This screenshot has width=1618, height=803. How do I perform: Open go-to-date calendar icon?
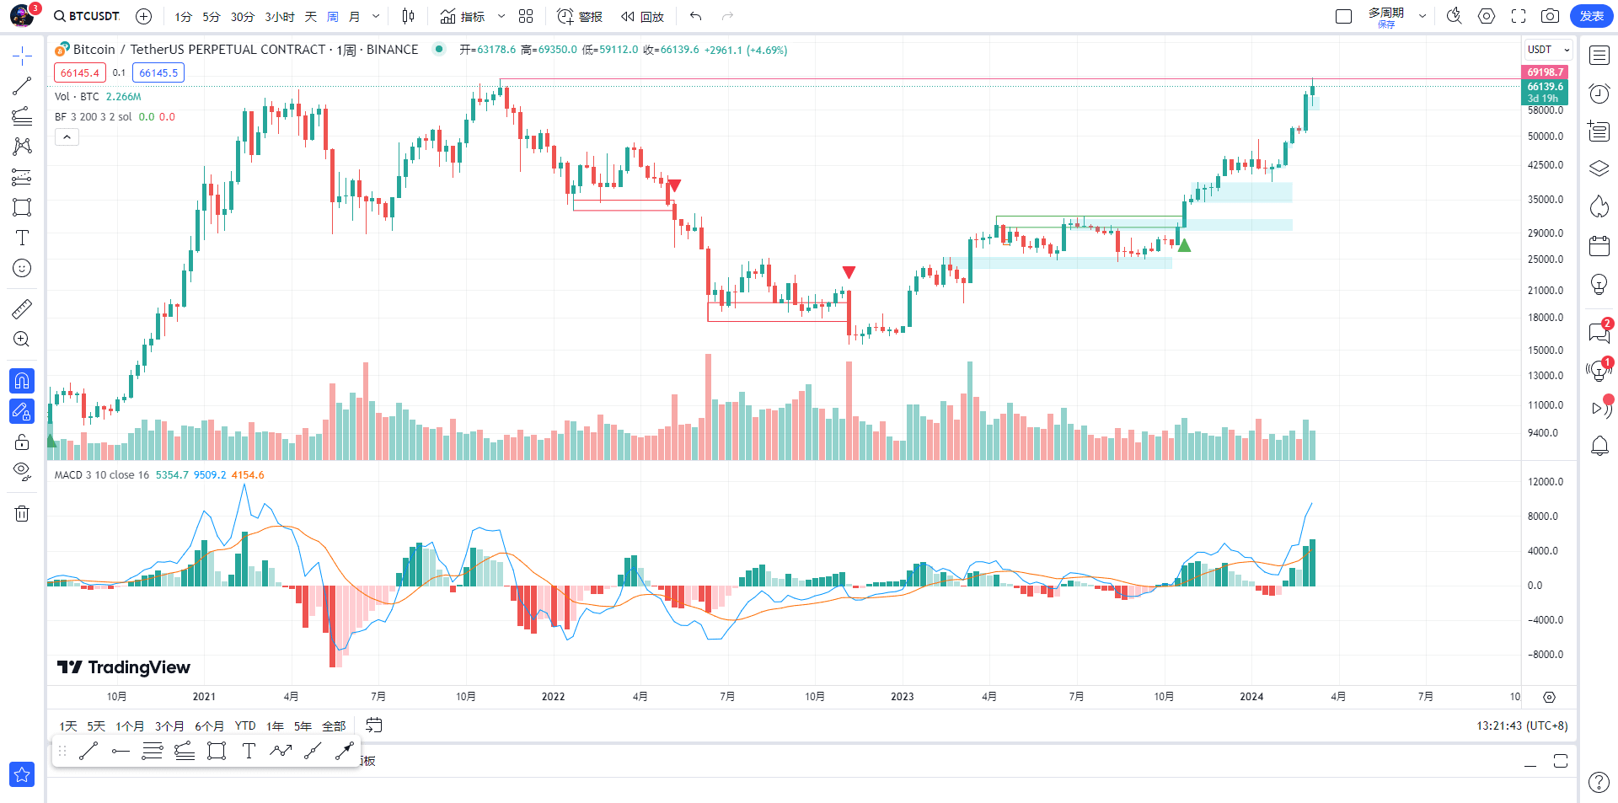click(374, 725)
